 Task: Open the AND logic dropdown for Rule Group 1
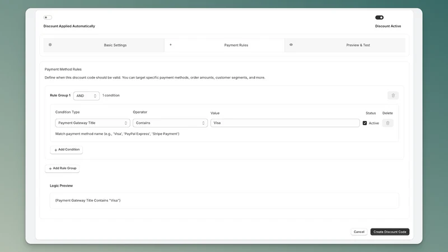tap(86, 96)
